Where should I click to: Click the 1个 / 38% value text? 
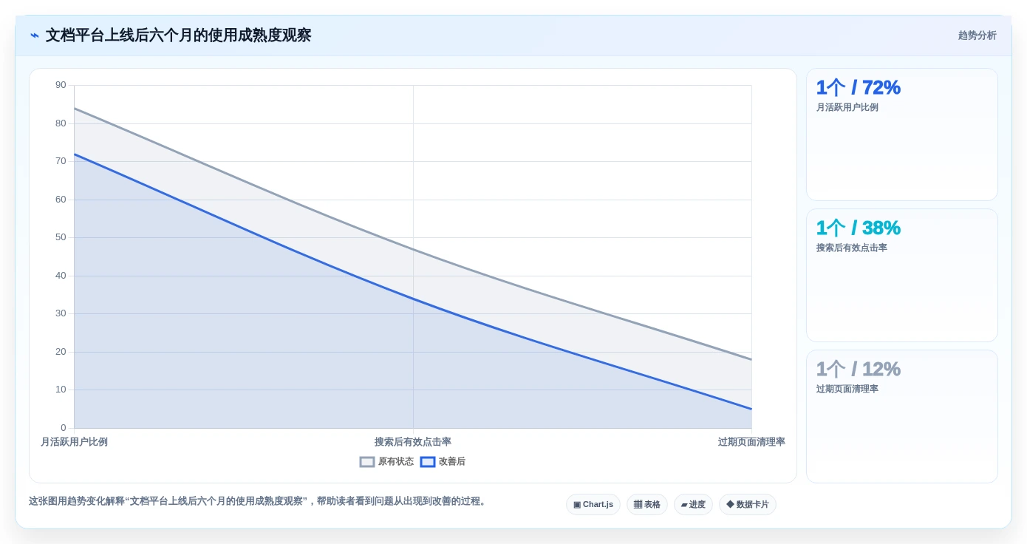(858, 228)
